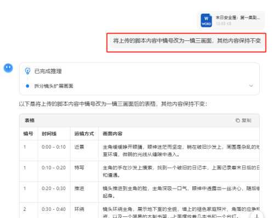Click the lightbulb reasoning icon
Image resolution: width=274 pixels, height=218 pixels.
27,71
